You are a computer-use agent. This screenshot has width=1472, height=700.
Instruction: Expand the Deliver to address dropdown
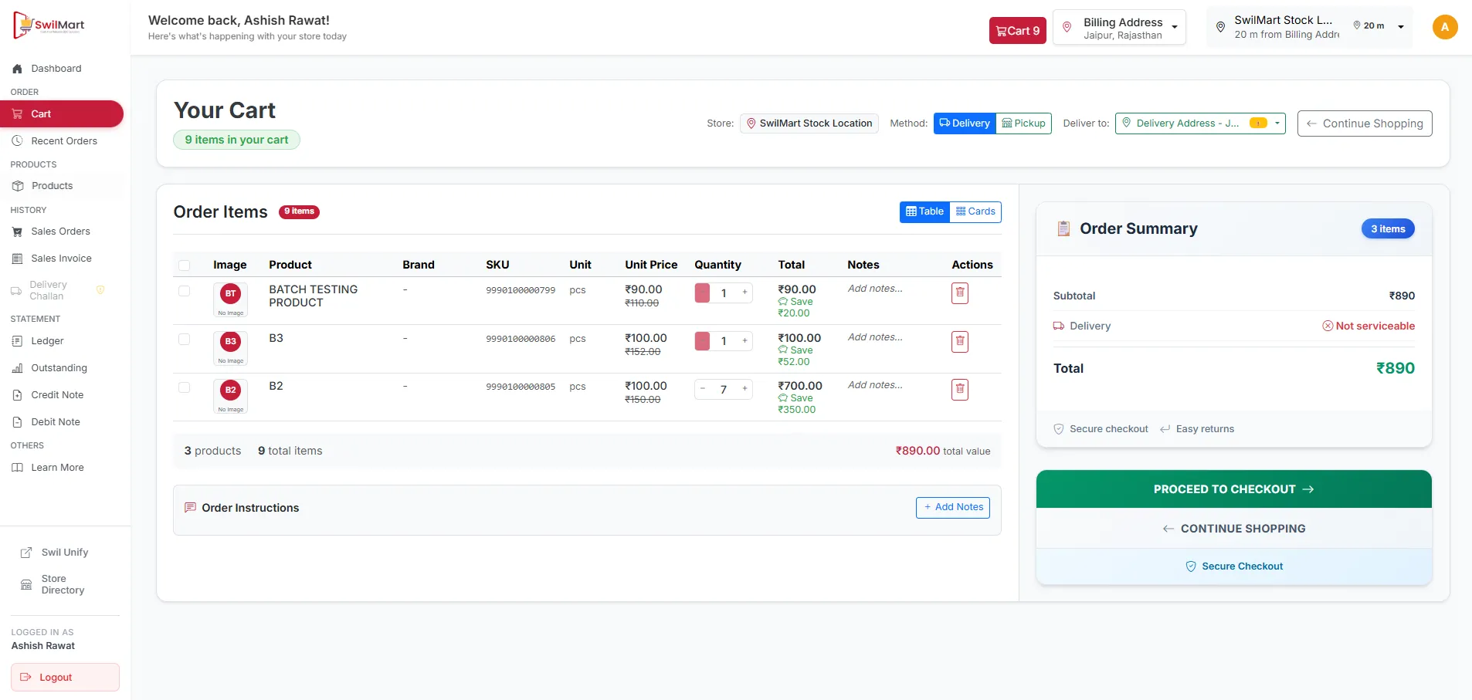pos(1200,123)
